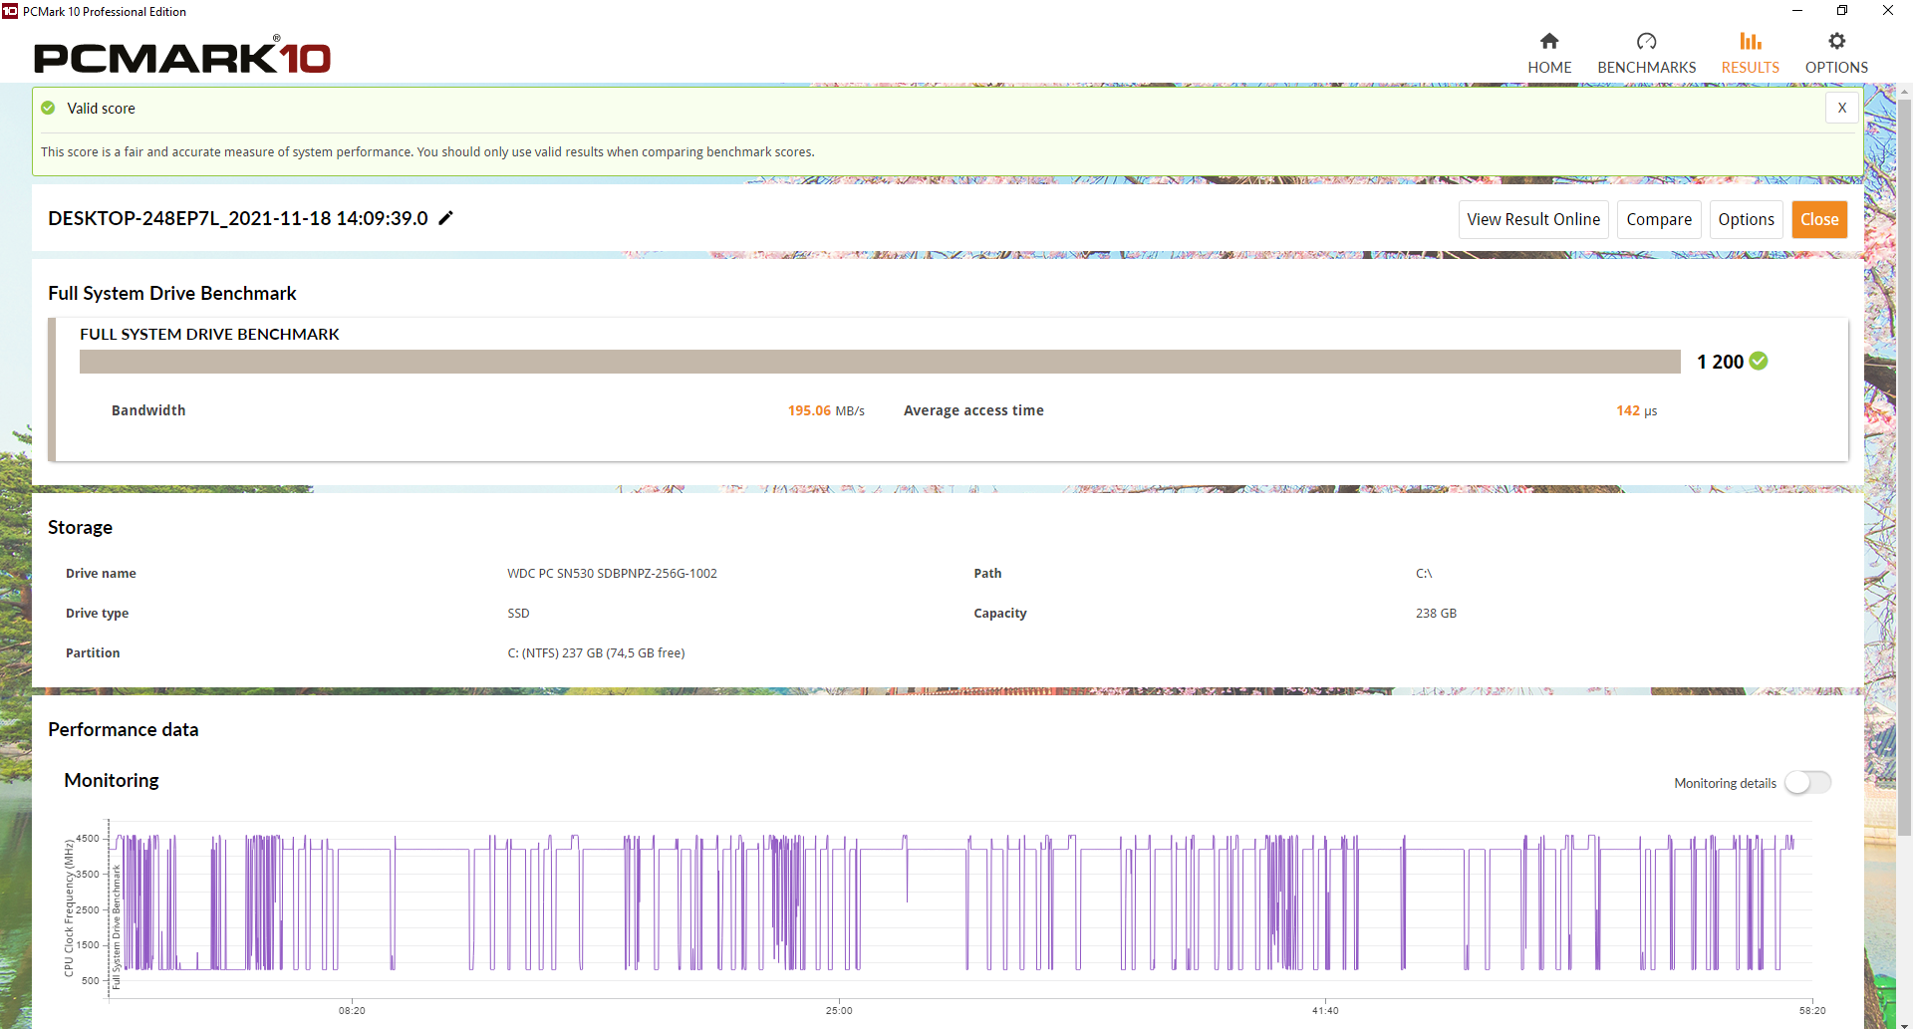Click the green check beside score 1 200
The image size is (1913, 1029).
[1759, 361]
